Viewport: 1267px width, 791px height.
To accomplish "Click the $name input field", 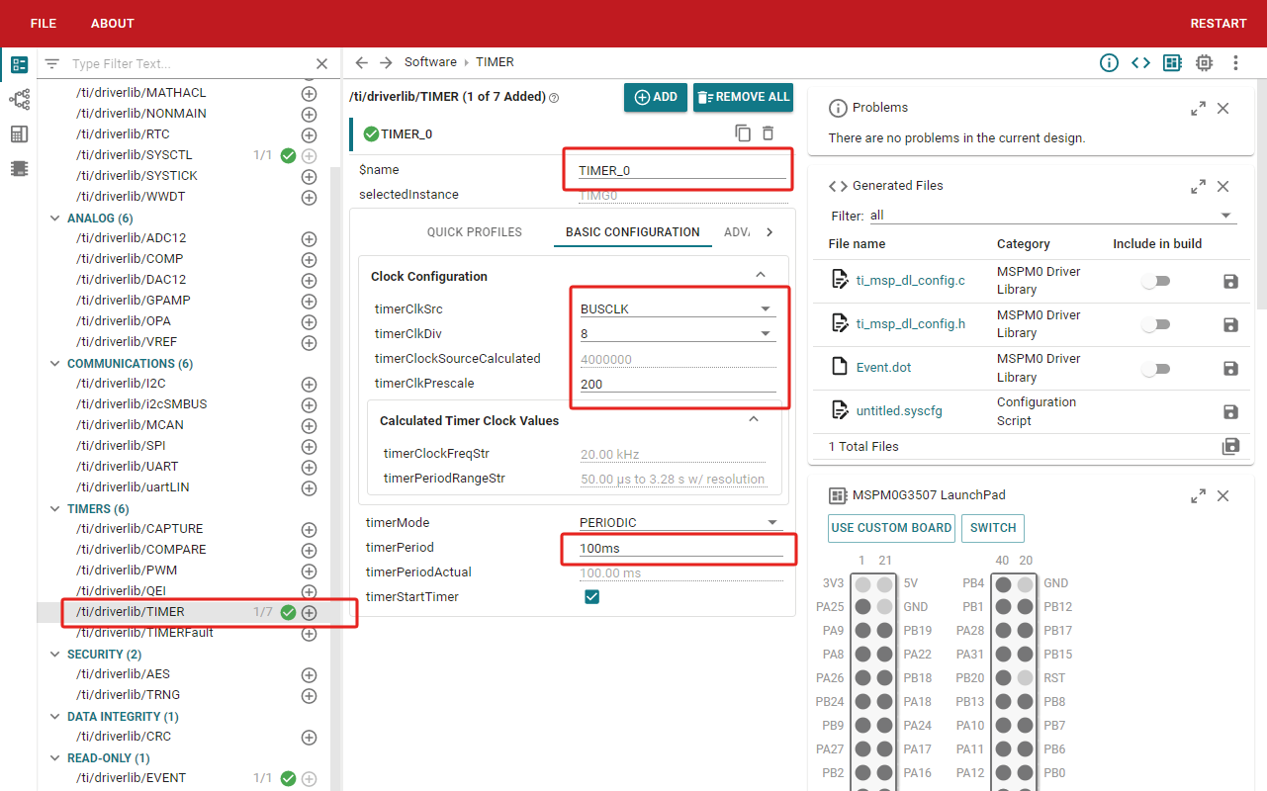I will pyautogui.click(x=682, y=170).
